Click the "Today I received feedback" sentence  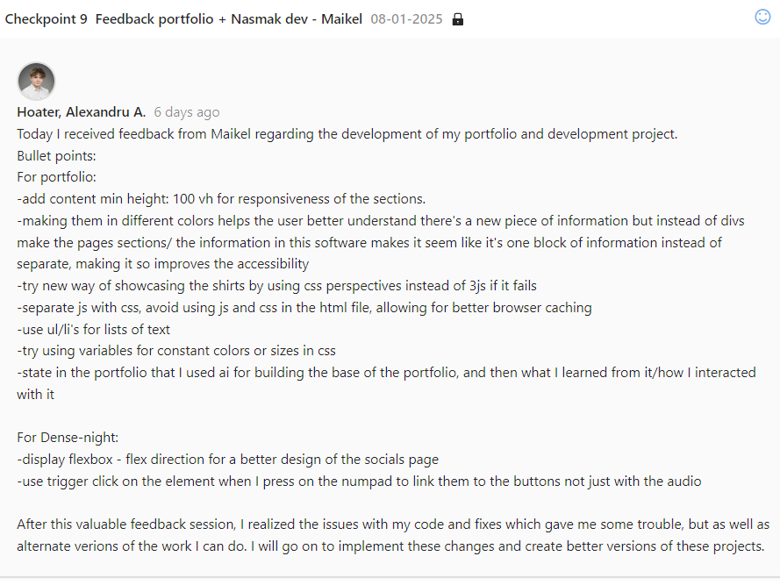[x=347, y=134]
